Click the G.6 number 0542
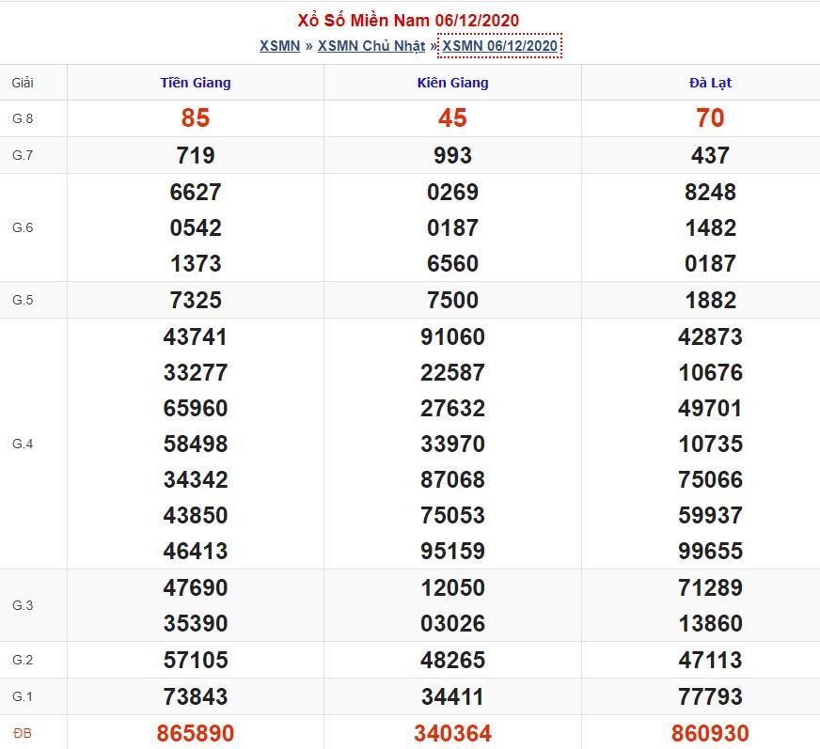 tap(196, 227)
